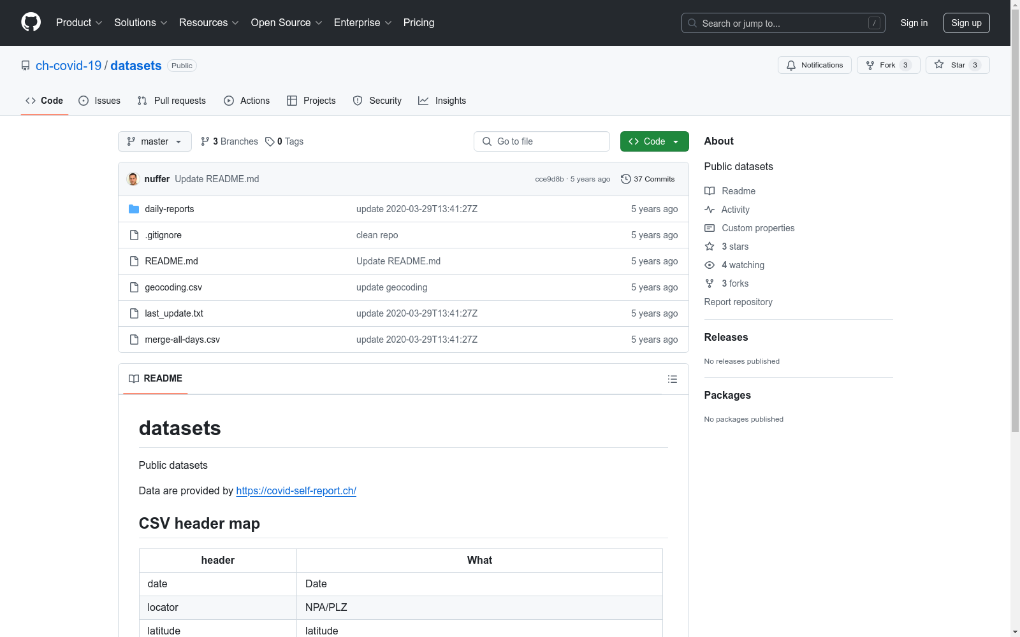Open the Releases section heading

point(726,338)
